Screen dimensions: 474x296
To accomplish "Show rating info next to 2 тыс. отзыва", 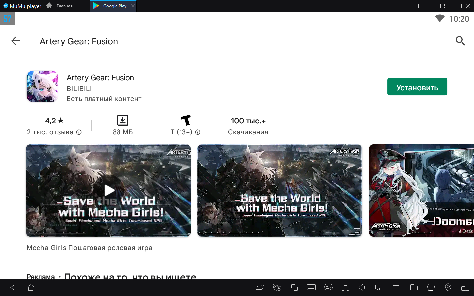I will 79,132.
